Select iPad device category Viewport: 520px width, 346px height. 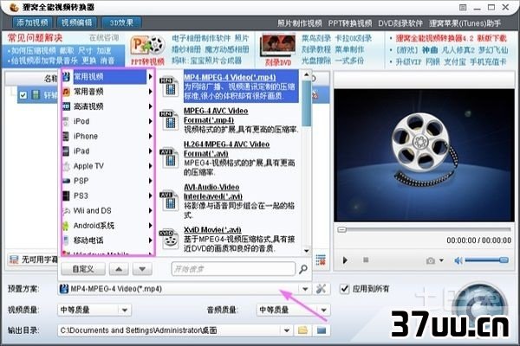(104, 151)
